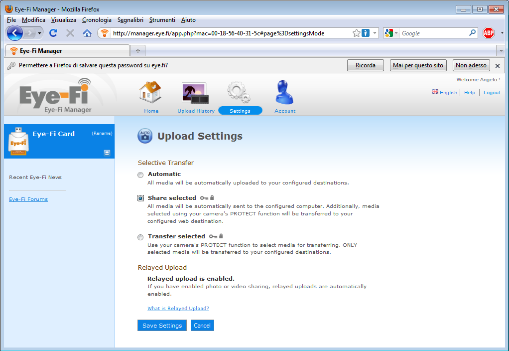Open the Visualizza menu
The height and width of the screenshot is (351, 509).
pyautogui.click(x=64, y=20)
